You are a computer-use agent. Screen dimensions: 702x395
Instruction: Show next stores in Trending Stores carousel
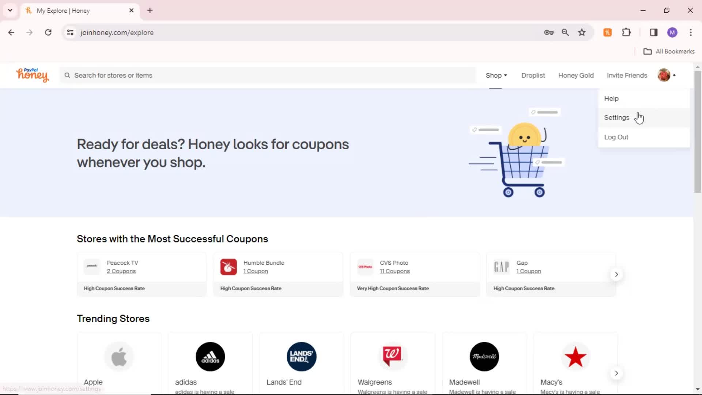point(616,373)
